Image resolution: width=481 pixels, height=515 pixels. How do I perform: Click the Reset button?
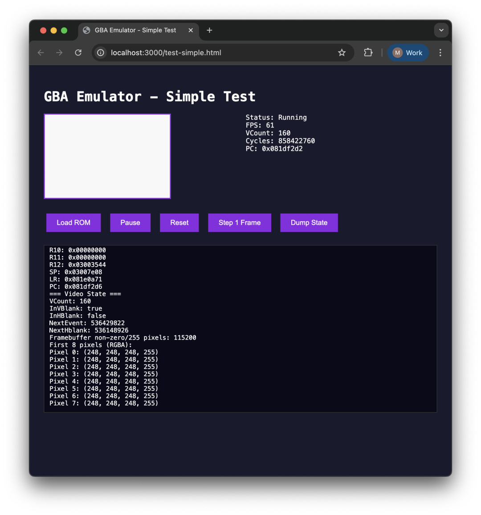tap(179, 223)
